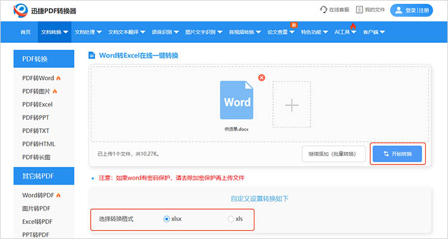Remove uploaded file with red X icon

click(262, 77)
